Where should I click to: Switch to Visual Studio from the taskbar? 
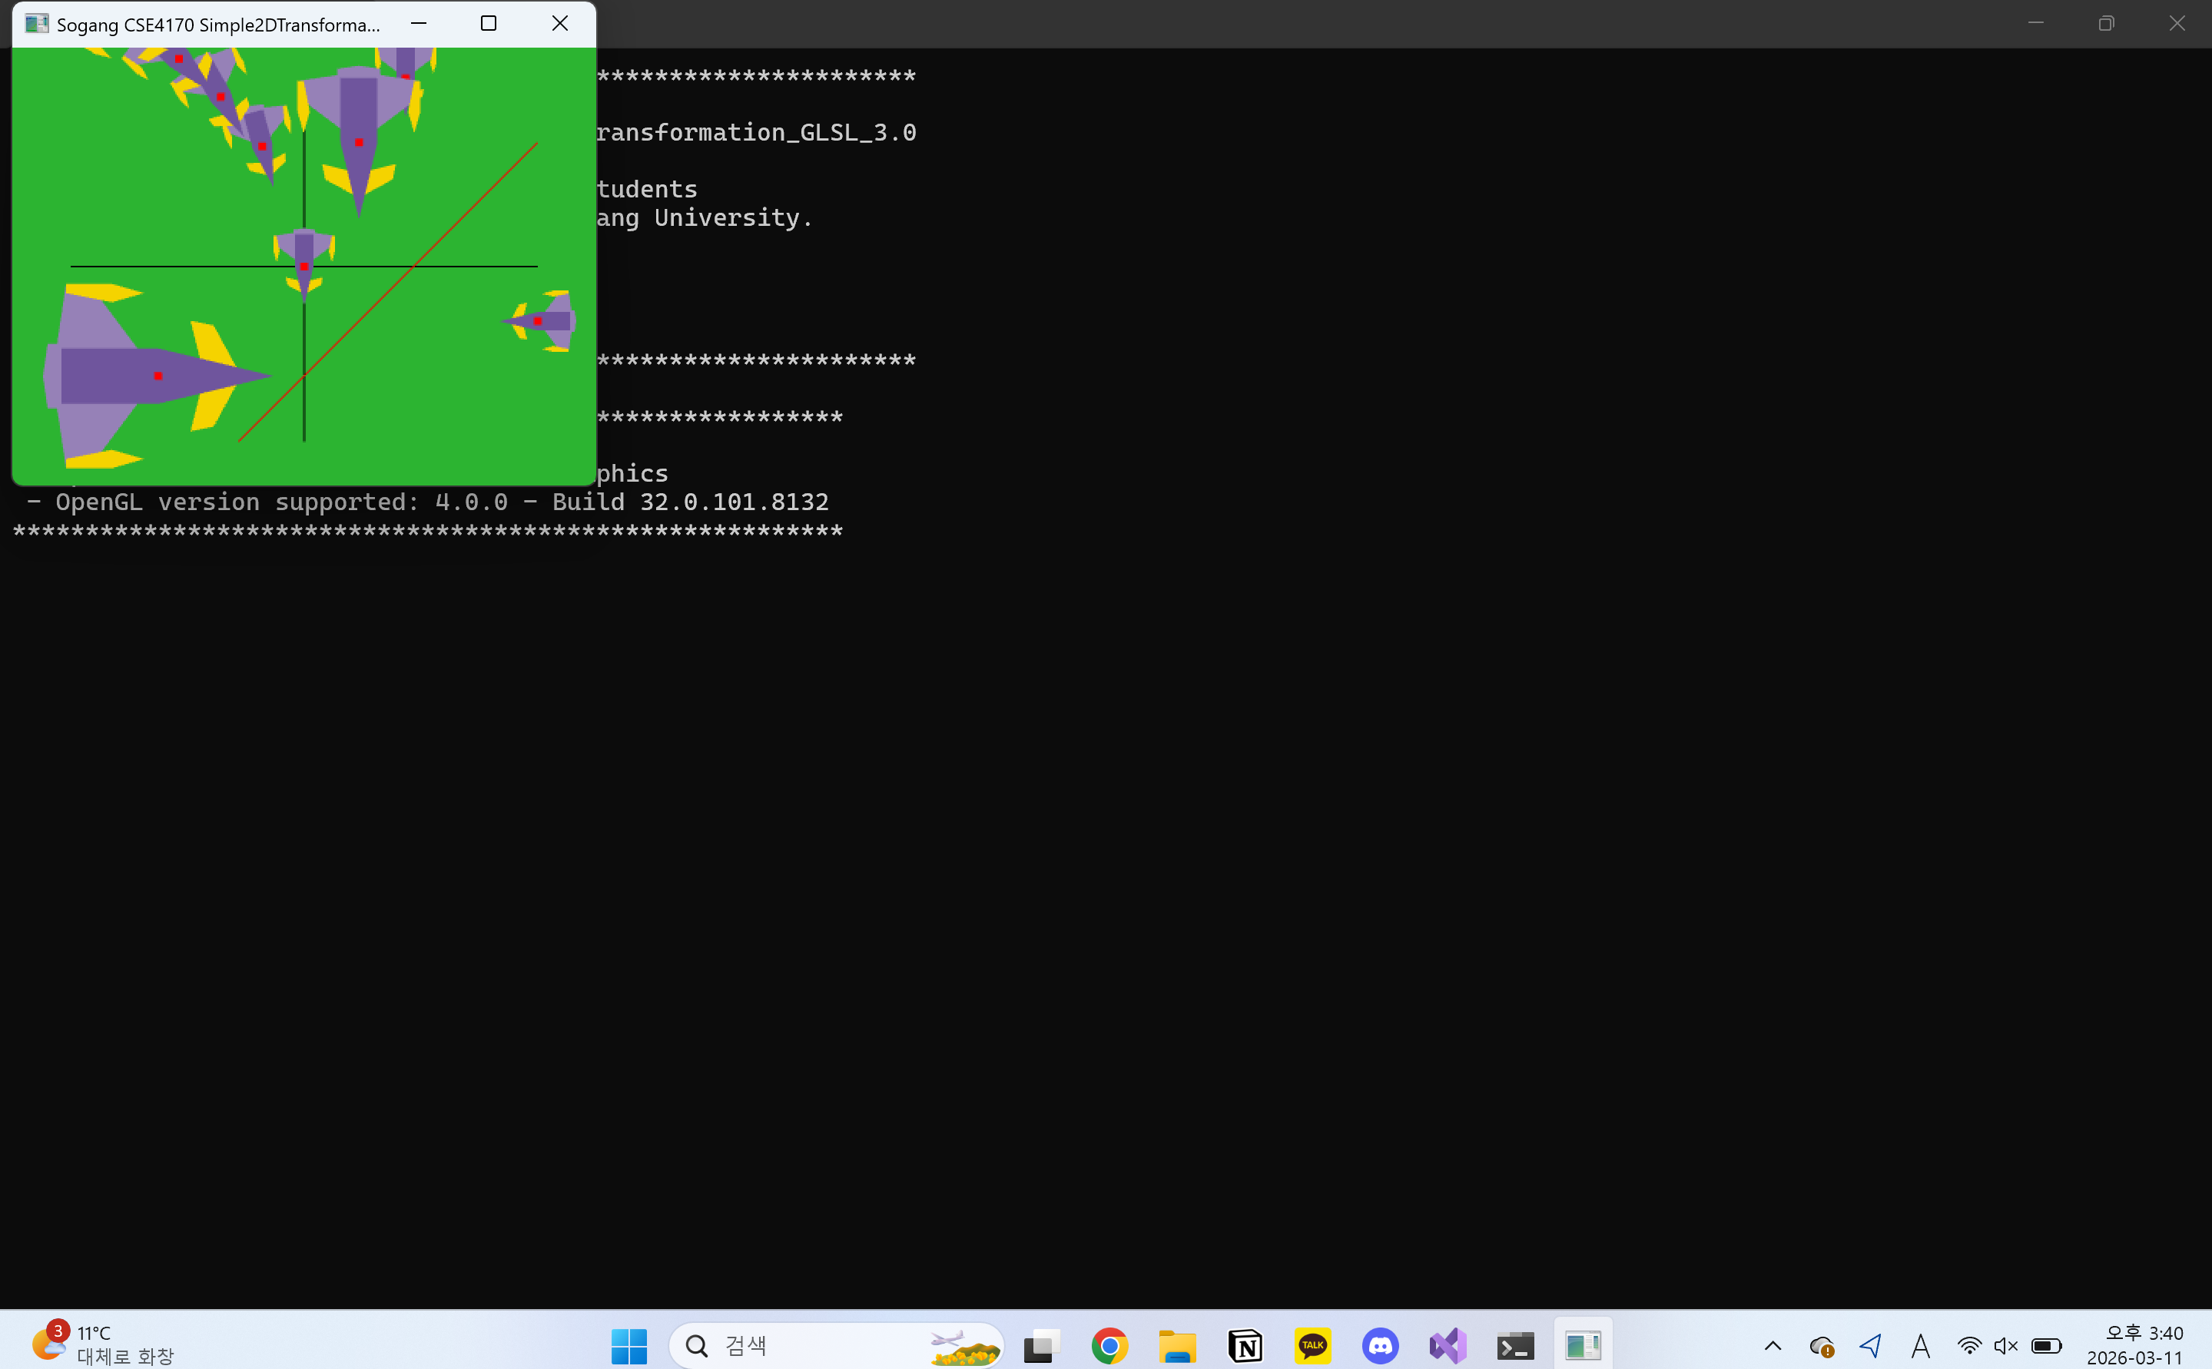point(1448,1345)
